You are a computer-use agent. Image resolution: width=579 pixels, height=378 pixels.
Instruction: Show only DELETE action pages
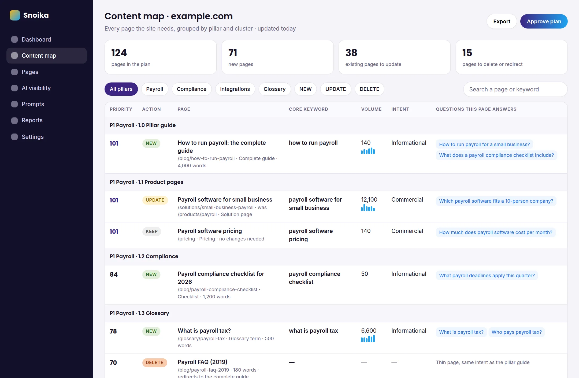(369, 89)
